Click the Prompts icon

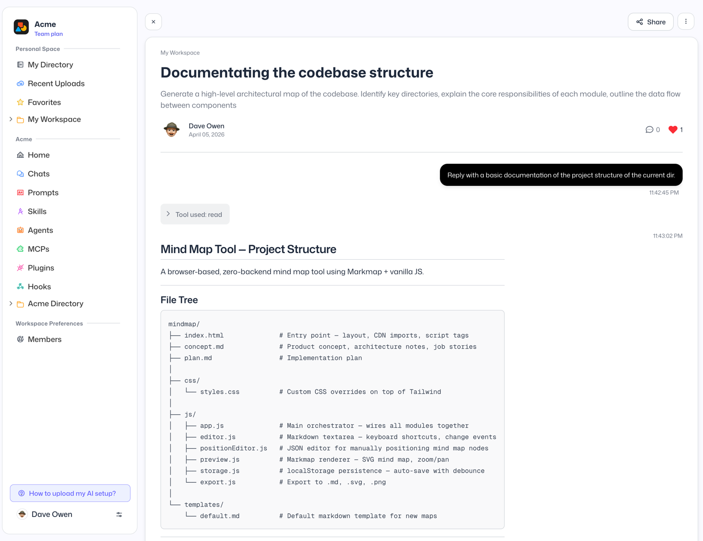click(20, 192)
